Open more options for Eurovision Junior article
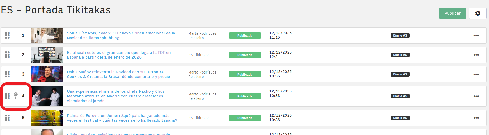 coord(476,118)
